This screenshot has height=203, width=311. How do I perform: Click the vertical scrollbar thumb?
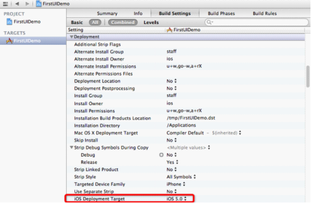pos(308,76)
